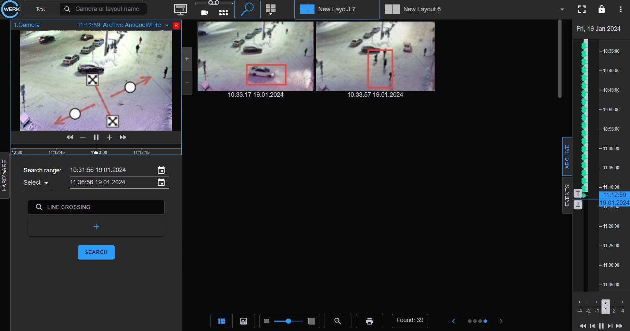Click the single camera icon in top toolbar
Image resolution: width=630 pixels, height=331 pixels.
(205, 13)
